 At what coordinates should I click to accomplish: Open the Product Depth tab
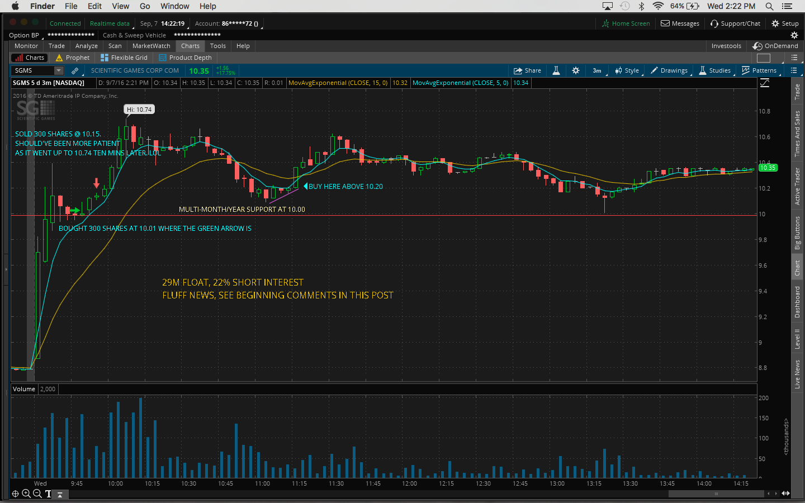186,58
